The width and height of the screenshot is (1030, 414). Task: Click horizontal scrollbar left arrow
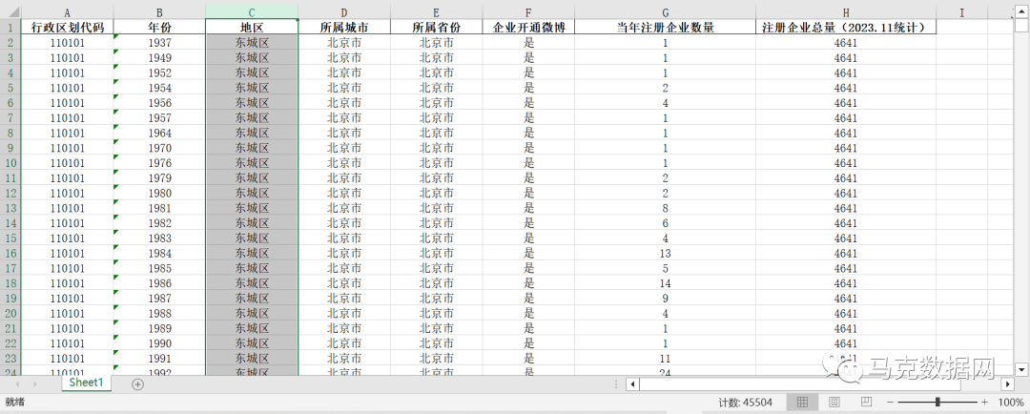click(632, 383)
